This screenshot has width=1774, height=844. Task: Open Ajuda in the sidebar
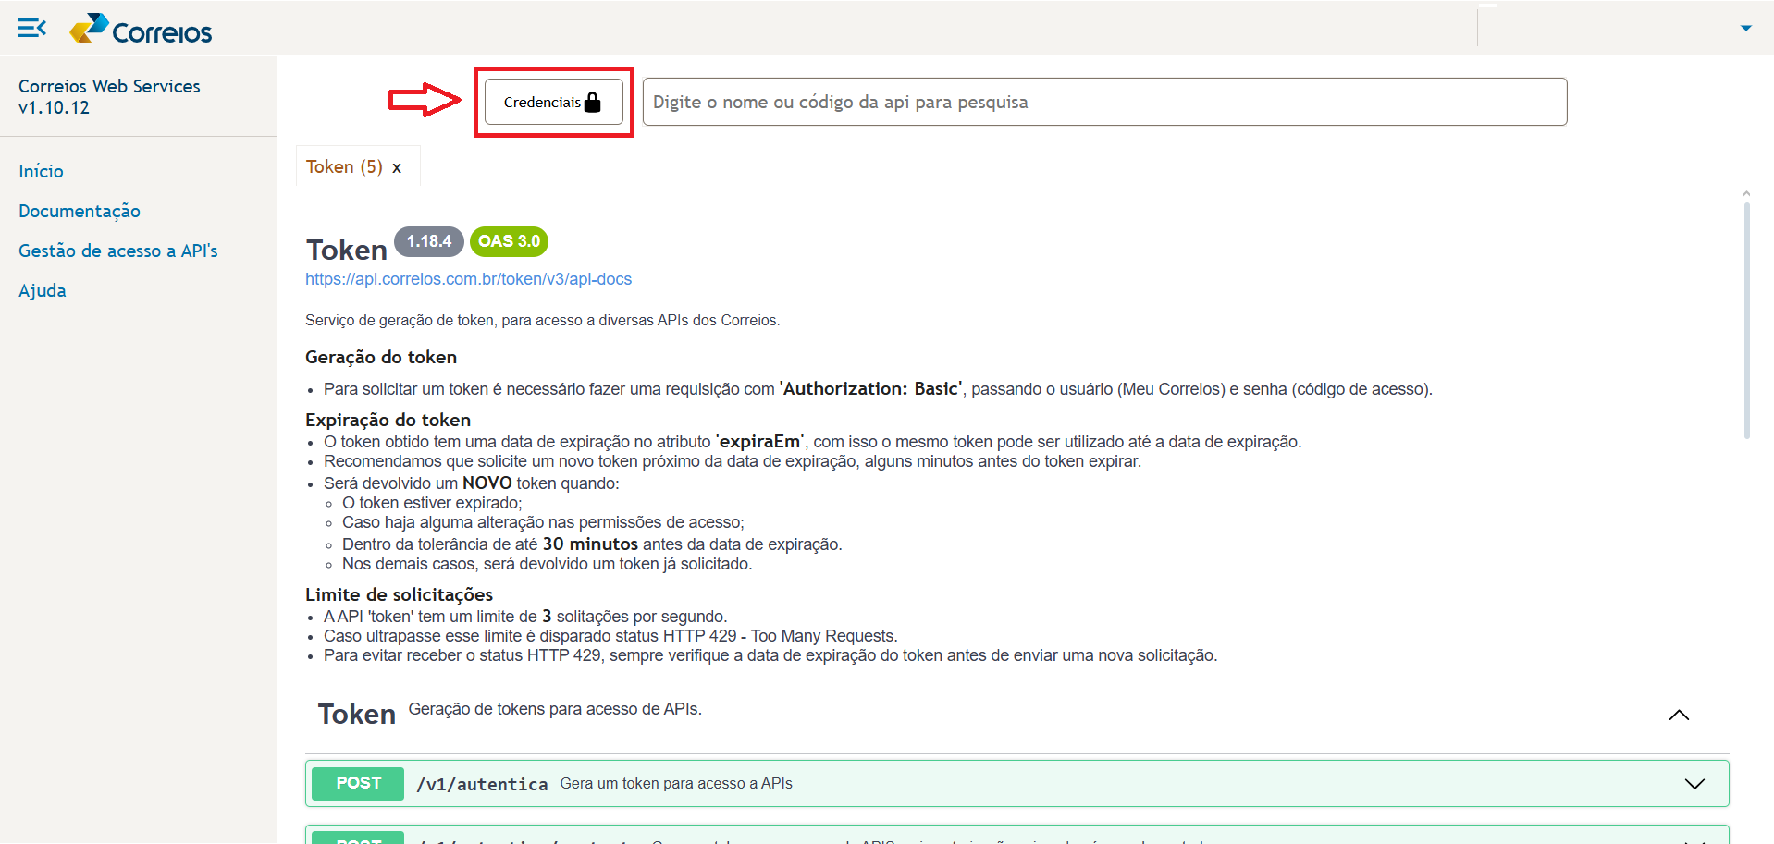(43, 290)
